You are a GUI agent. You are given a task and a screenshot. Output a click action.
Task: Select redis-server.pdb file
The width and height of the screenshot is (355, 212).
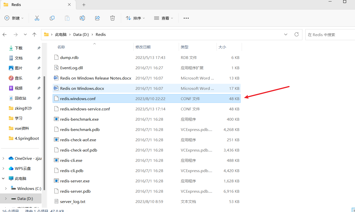click(x=147, y=191)
